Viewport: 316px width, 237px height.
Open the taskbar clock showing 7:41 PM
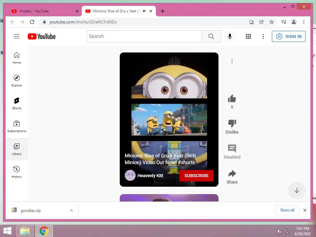point(302,231)
